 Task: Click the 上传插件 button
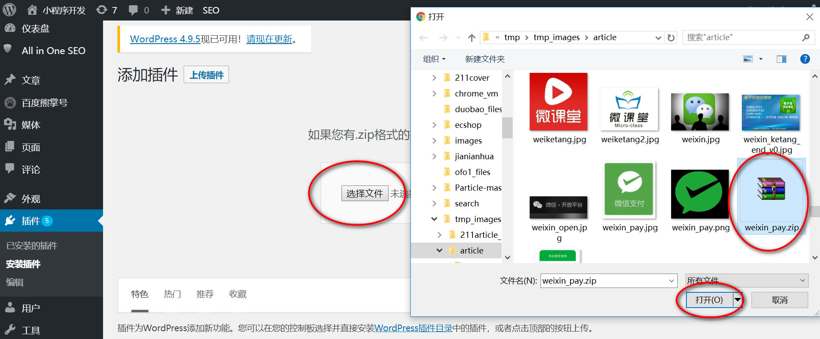click(207, 75)
